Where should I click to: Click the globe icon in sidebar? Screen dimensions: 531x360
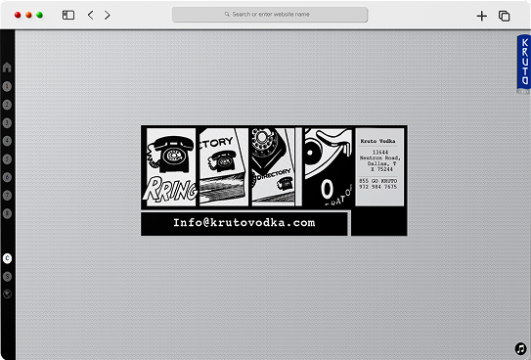(x=7, y=293)
